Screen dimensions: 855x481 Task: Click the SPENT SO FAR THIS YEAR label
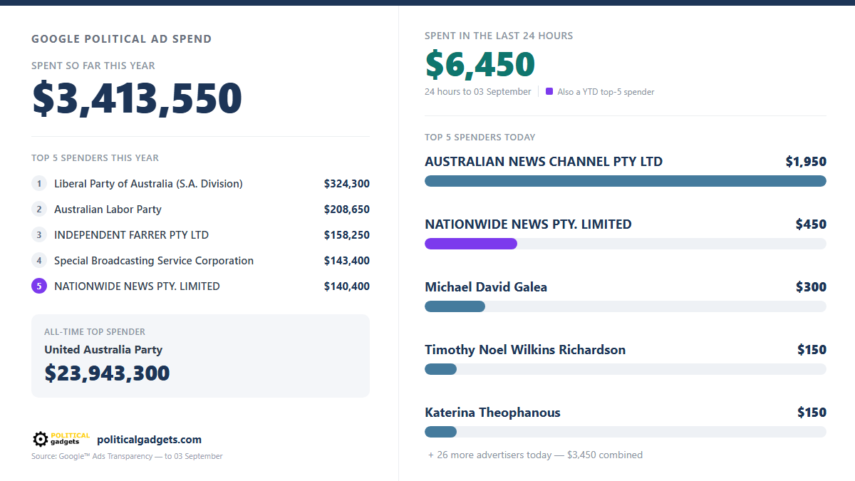pyautogui.click(x=93, y=66)
